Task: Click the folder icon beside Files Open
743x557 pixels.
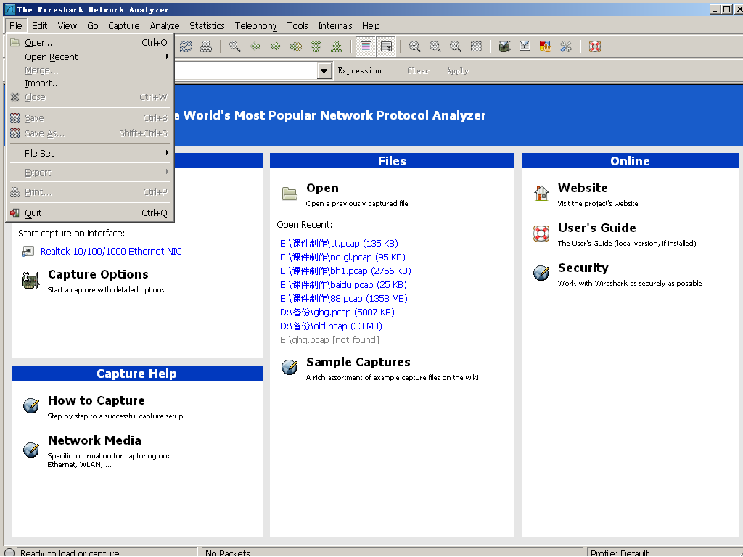Action: (x=290, y=194)
